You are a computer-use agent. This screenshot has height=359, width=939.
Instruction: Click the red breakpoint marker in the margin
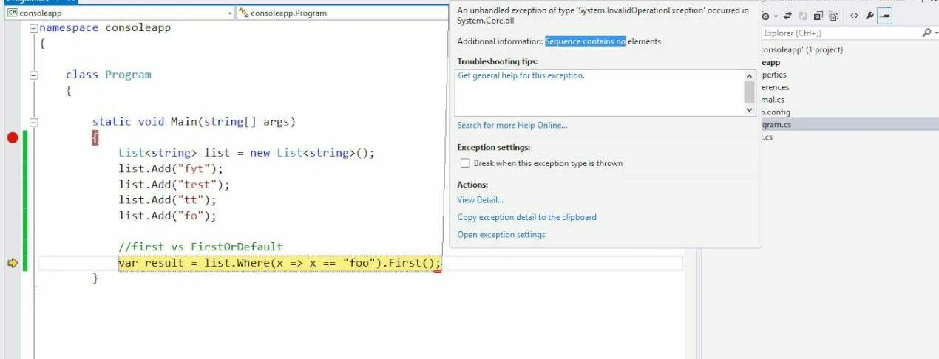[x=12, y=137]
